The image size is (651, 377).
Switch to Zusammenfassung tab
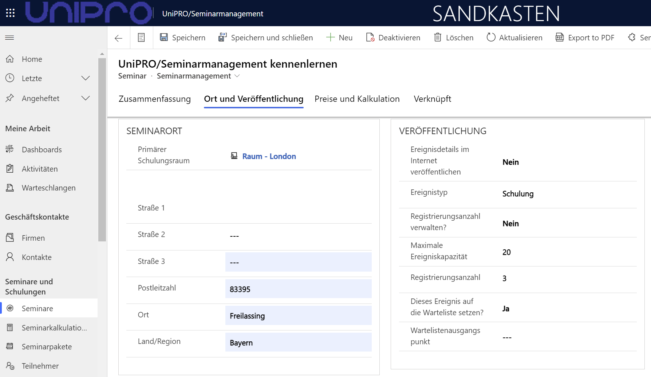(x=155, y=99)
